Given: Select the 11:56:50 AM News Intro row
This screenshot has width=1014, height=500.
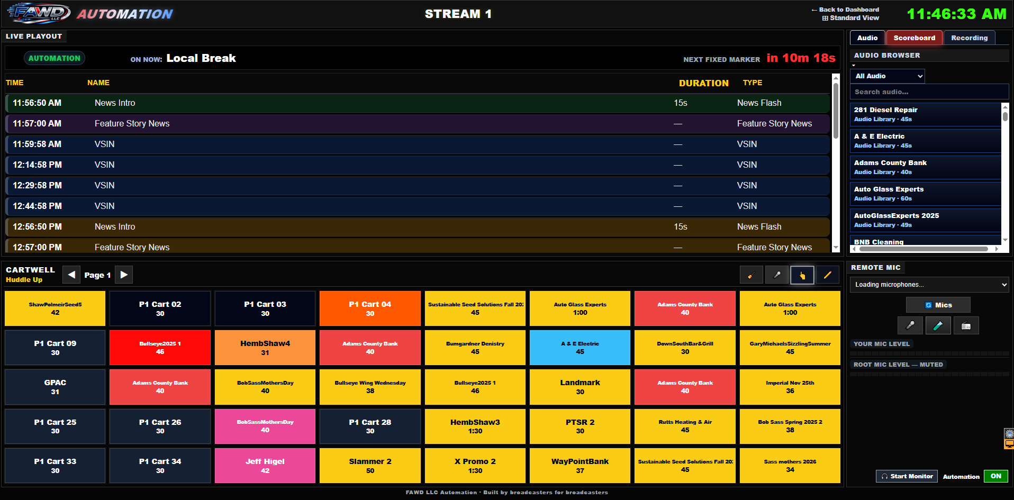Looking at the screenshot, I should (x=418, y=103).
